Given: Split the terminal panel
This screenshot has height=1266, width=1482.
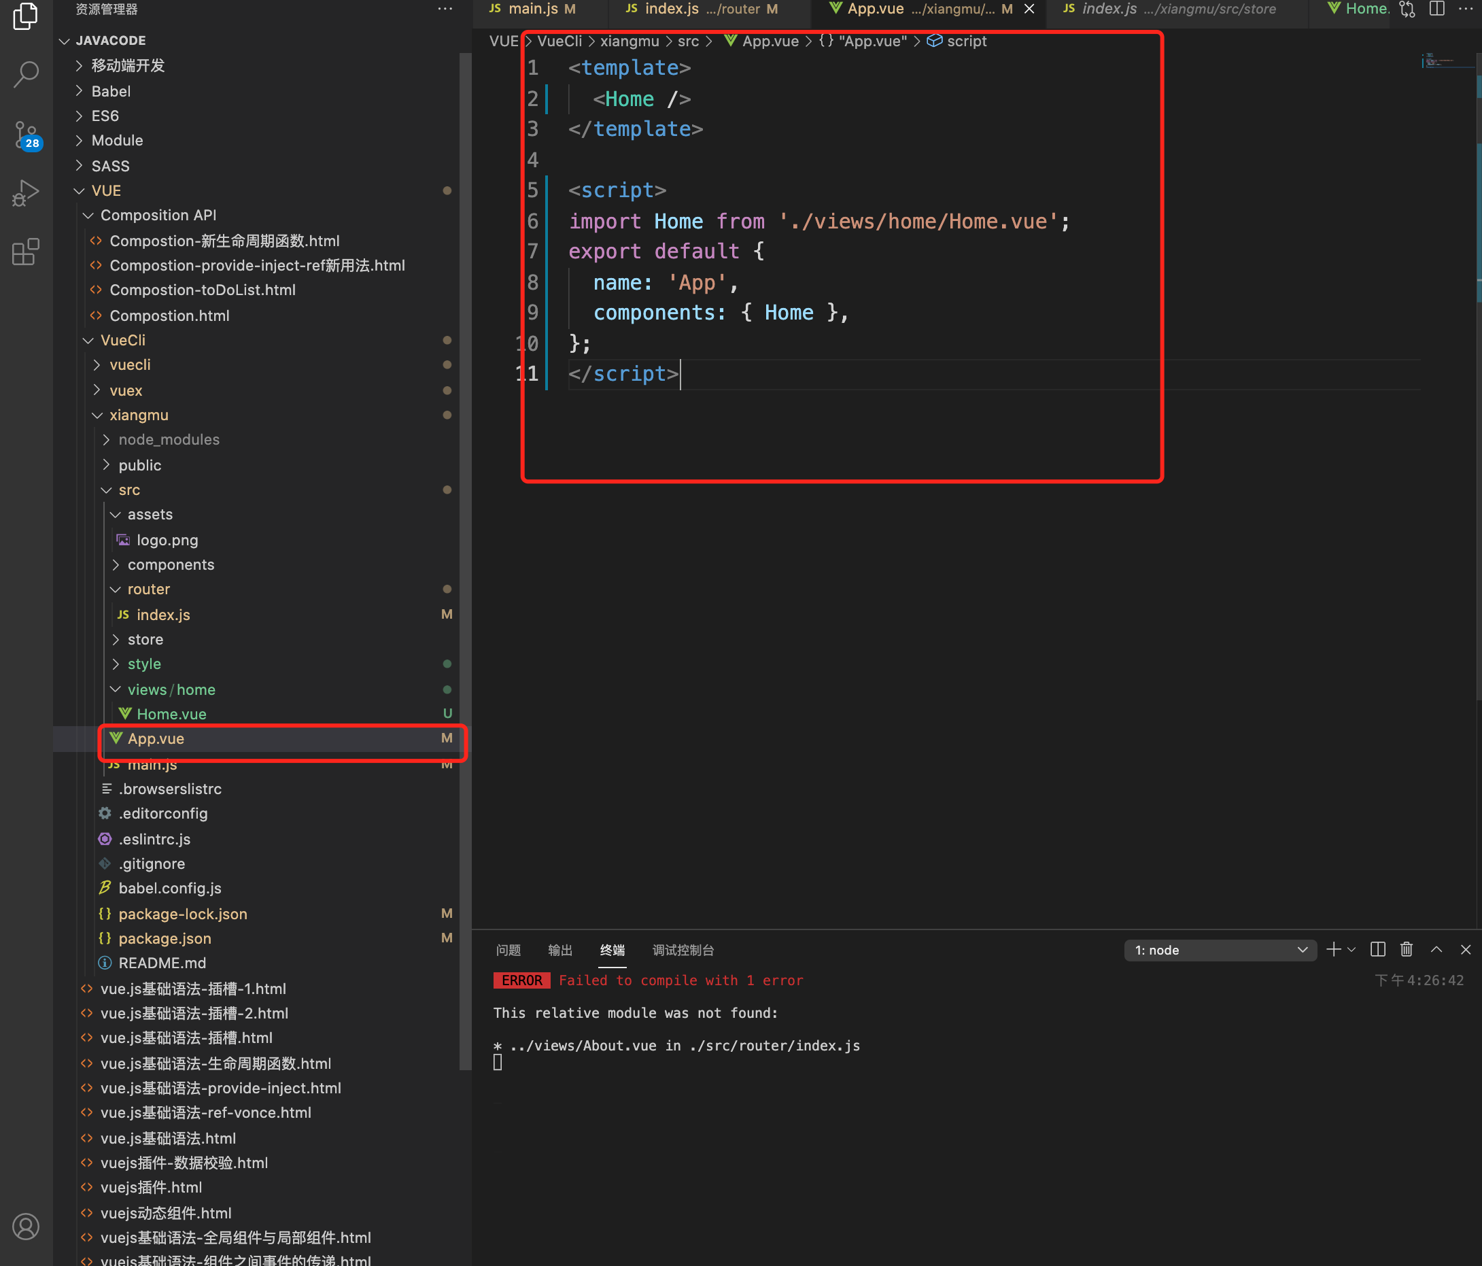Looking at the screenshot, I should coord(1377,950).
